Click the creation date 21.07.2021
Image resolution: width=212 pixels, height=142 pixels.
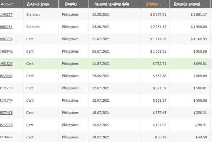(101, 39)
